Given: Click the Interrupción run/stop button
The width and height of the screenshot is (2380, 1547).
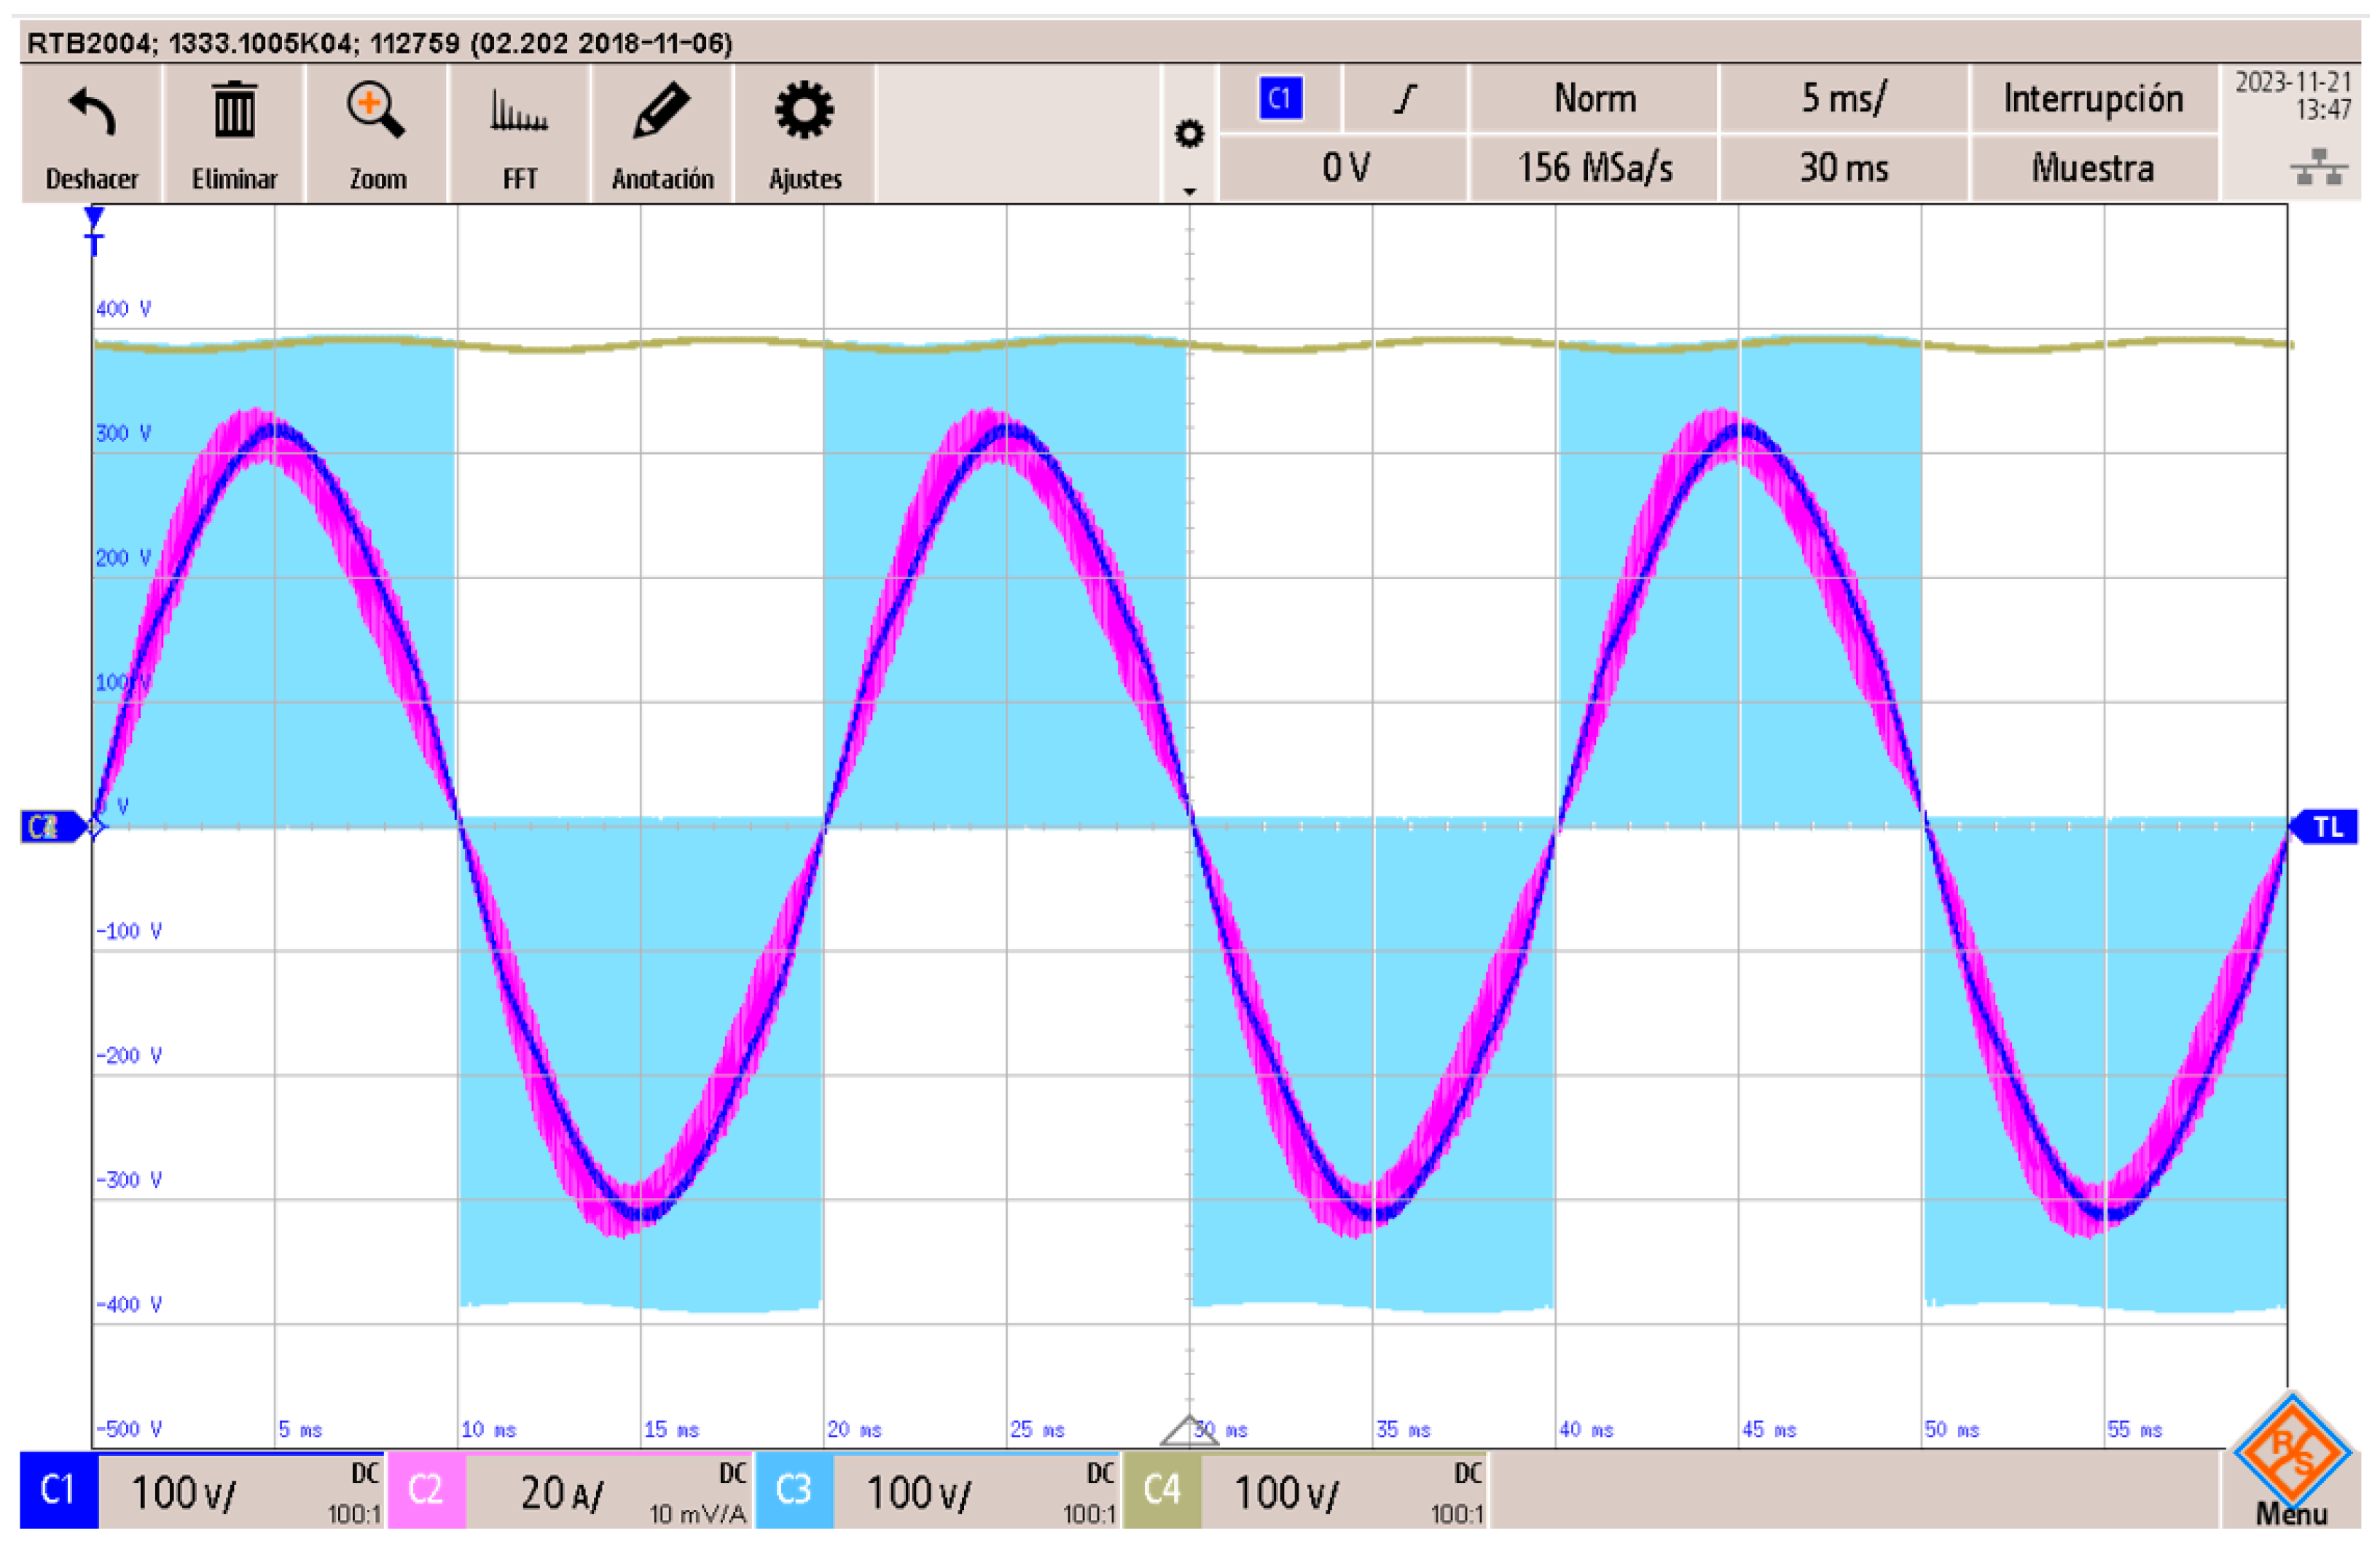Looking at the screenshot, I should tap(2093, 98).
